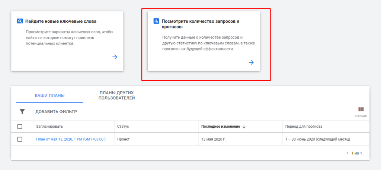This screenshot has height=170, width=381.
Task: Check the box for План от мая 13 row
Action: click(x=20, y=139)
